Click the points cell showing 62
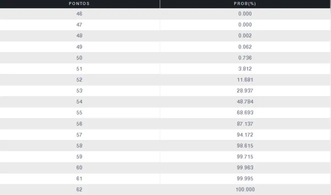This screenshot has height=195, width=331. click(x=80, y=189)
